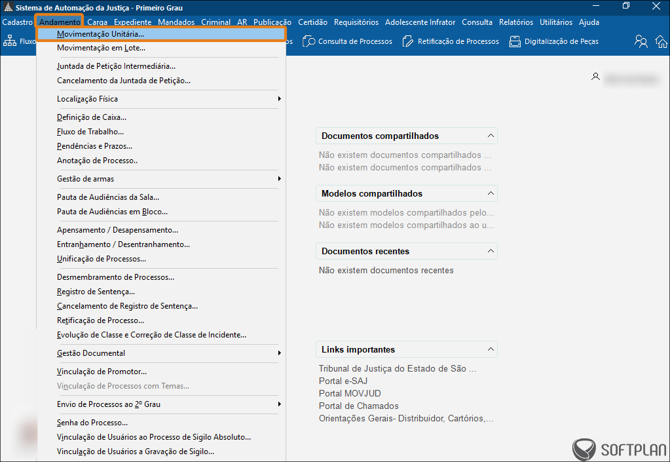Click Digitalização de Peças toolbar label

(561, 41)
